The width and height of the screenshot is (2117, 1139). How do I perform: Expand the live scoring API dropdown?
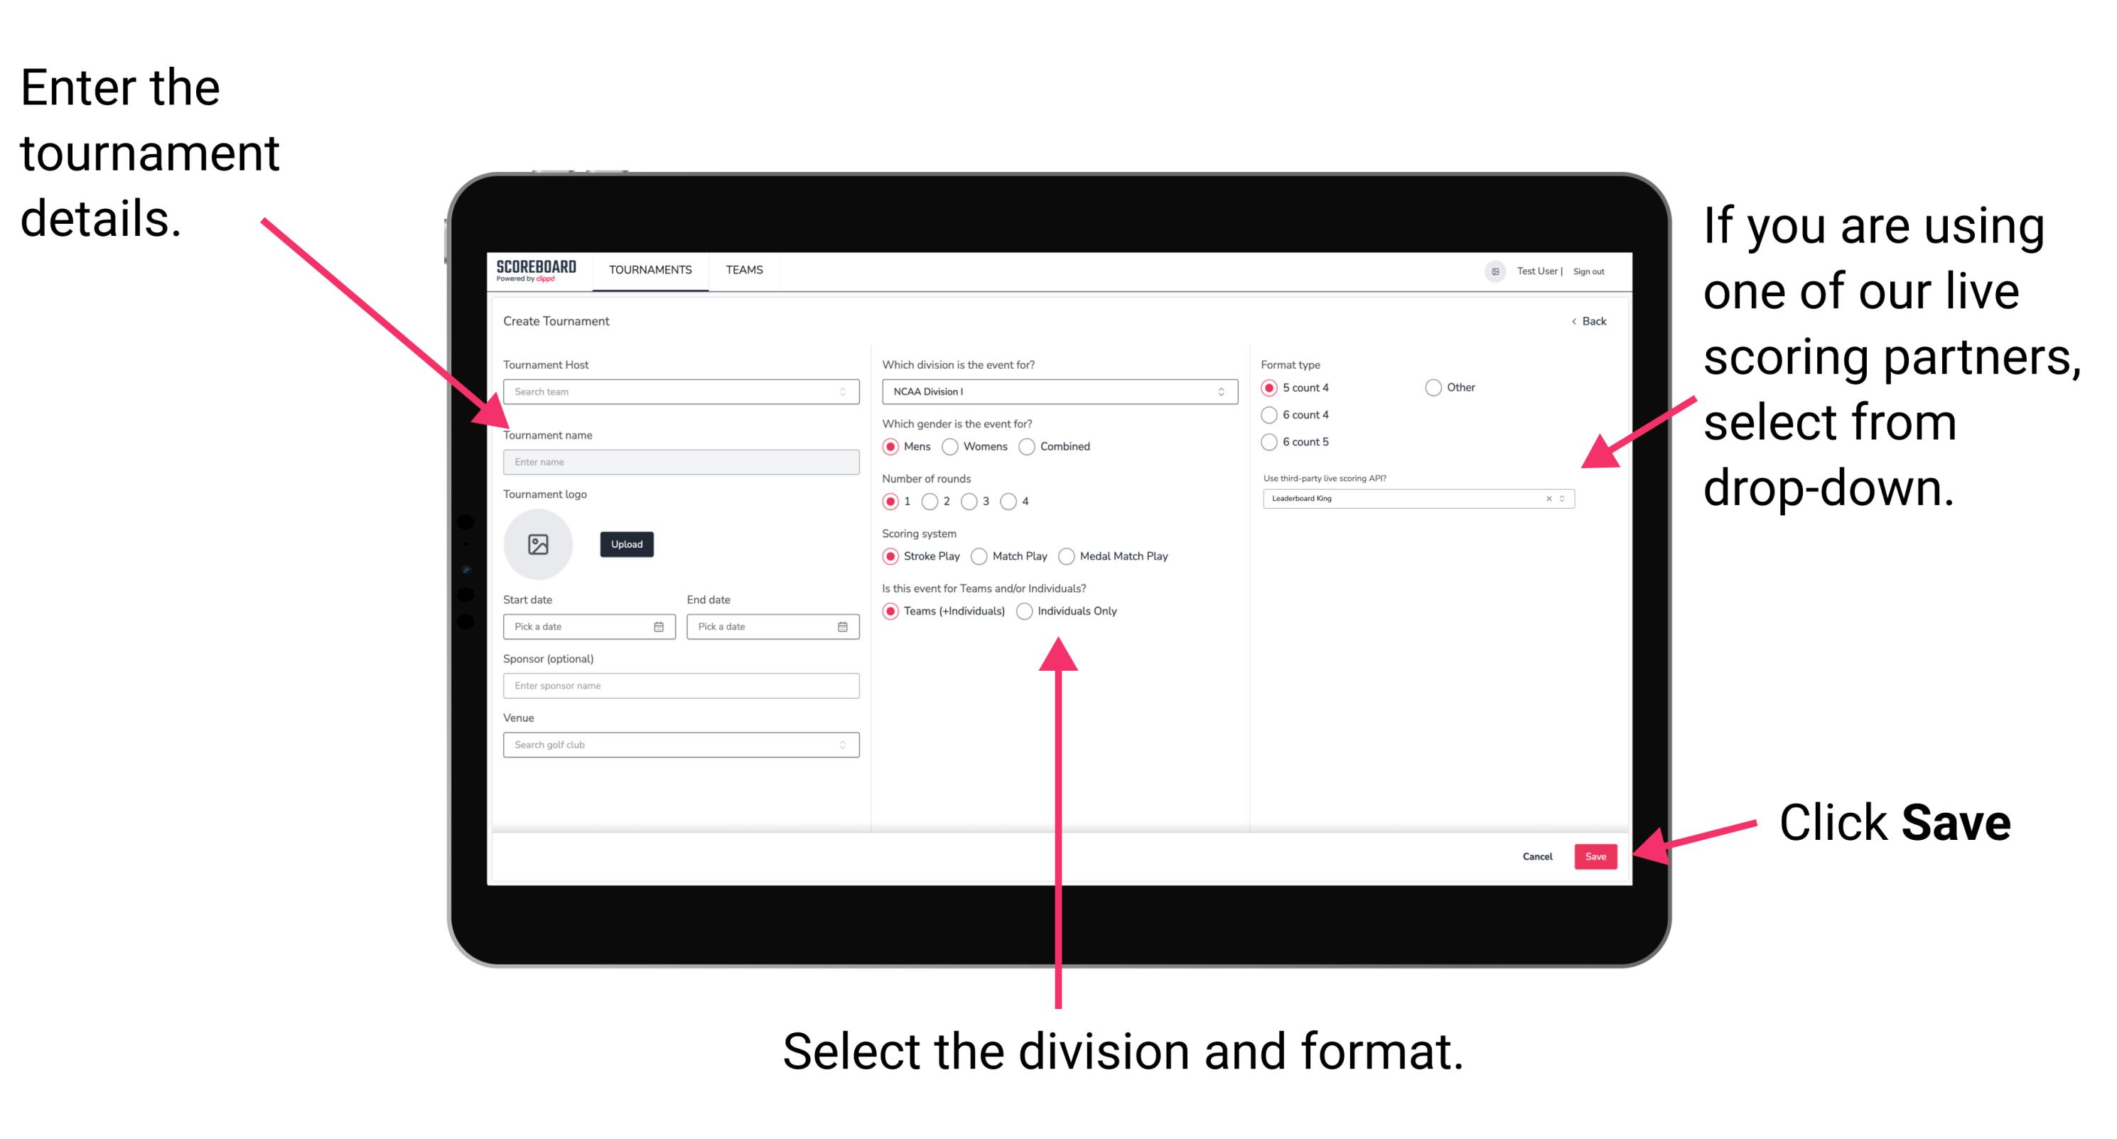1568,498
